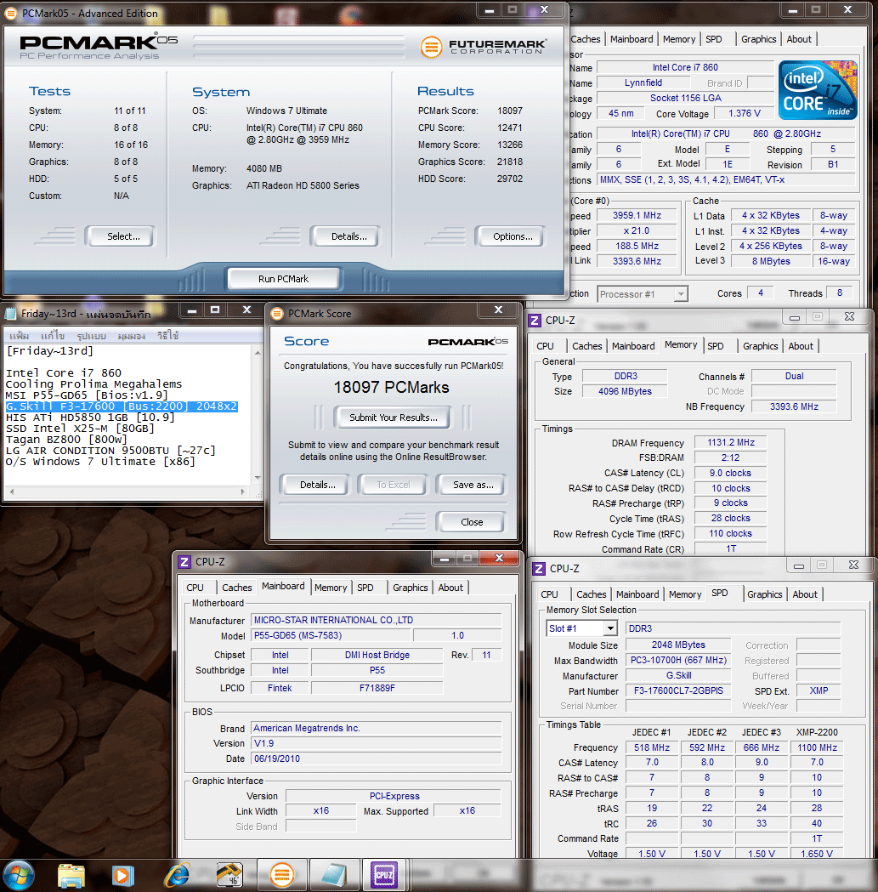The width and height of the screenshot is (878, 892).
Task: Click Save as... in score dialog
Action: pos(471,485)
